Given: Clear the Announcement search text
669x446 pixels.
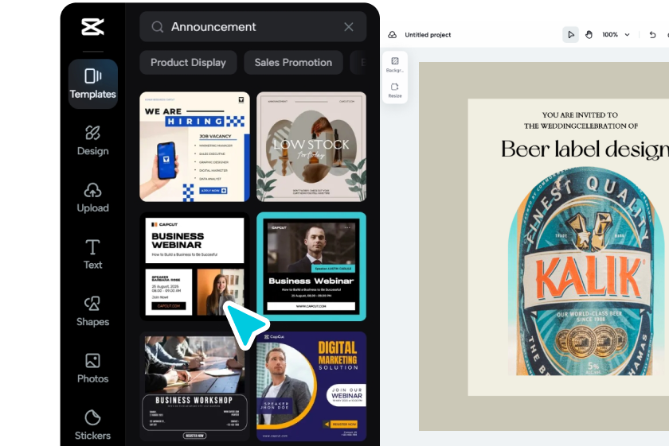Looking at the screenshot, I should click(x=349, y=27).
